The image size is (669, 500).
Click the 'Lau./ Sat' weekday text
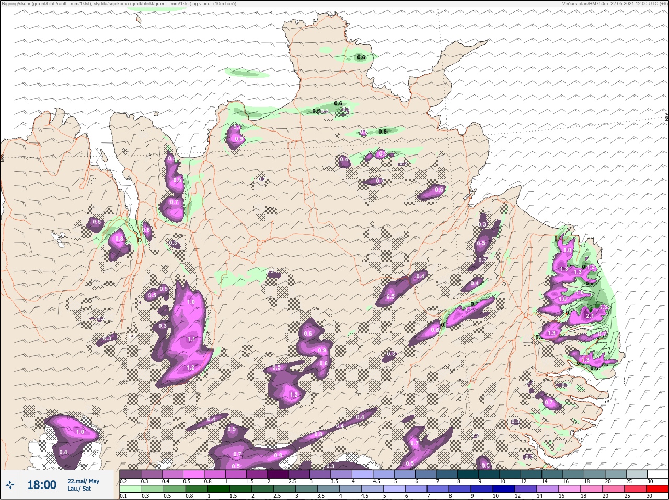79,489
